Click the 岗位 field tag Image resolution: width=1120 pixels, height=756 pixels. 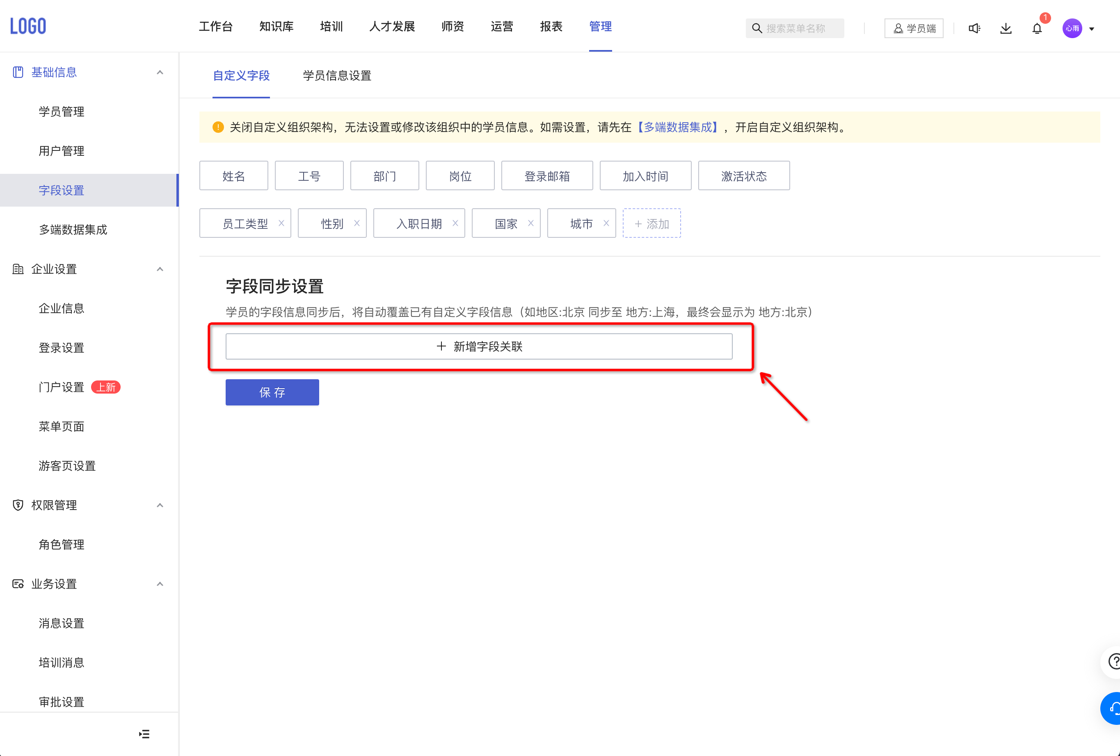click(x=460, y=176)
